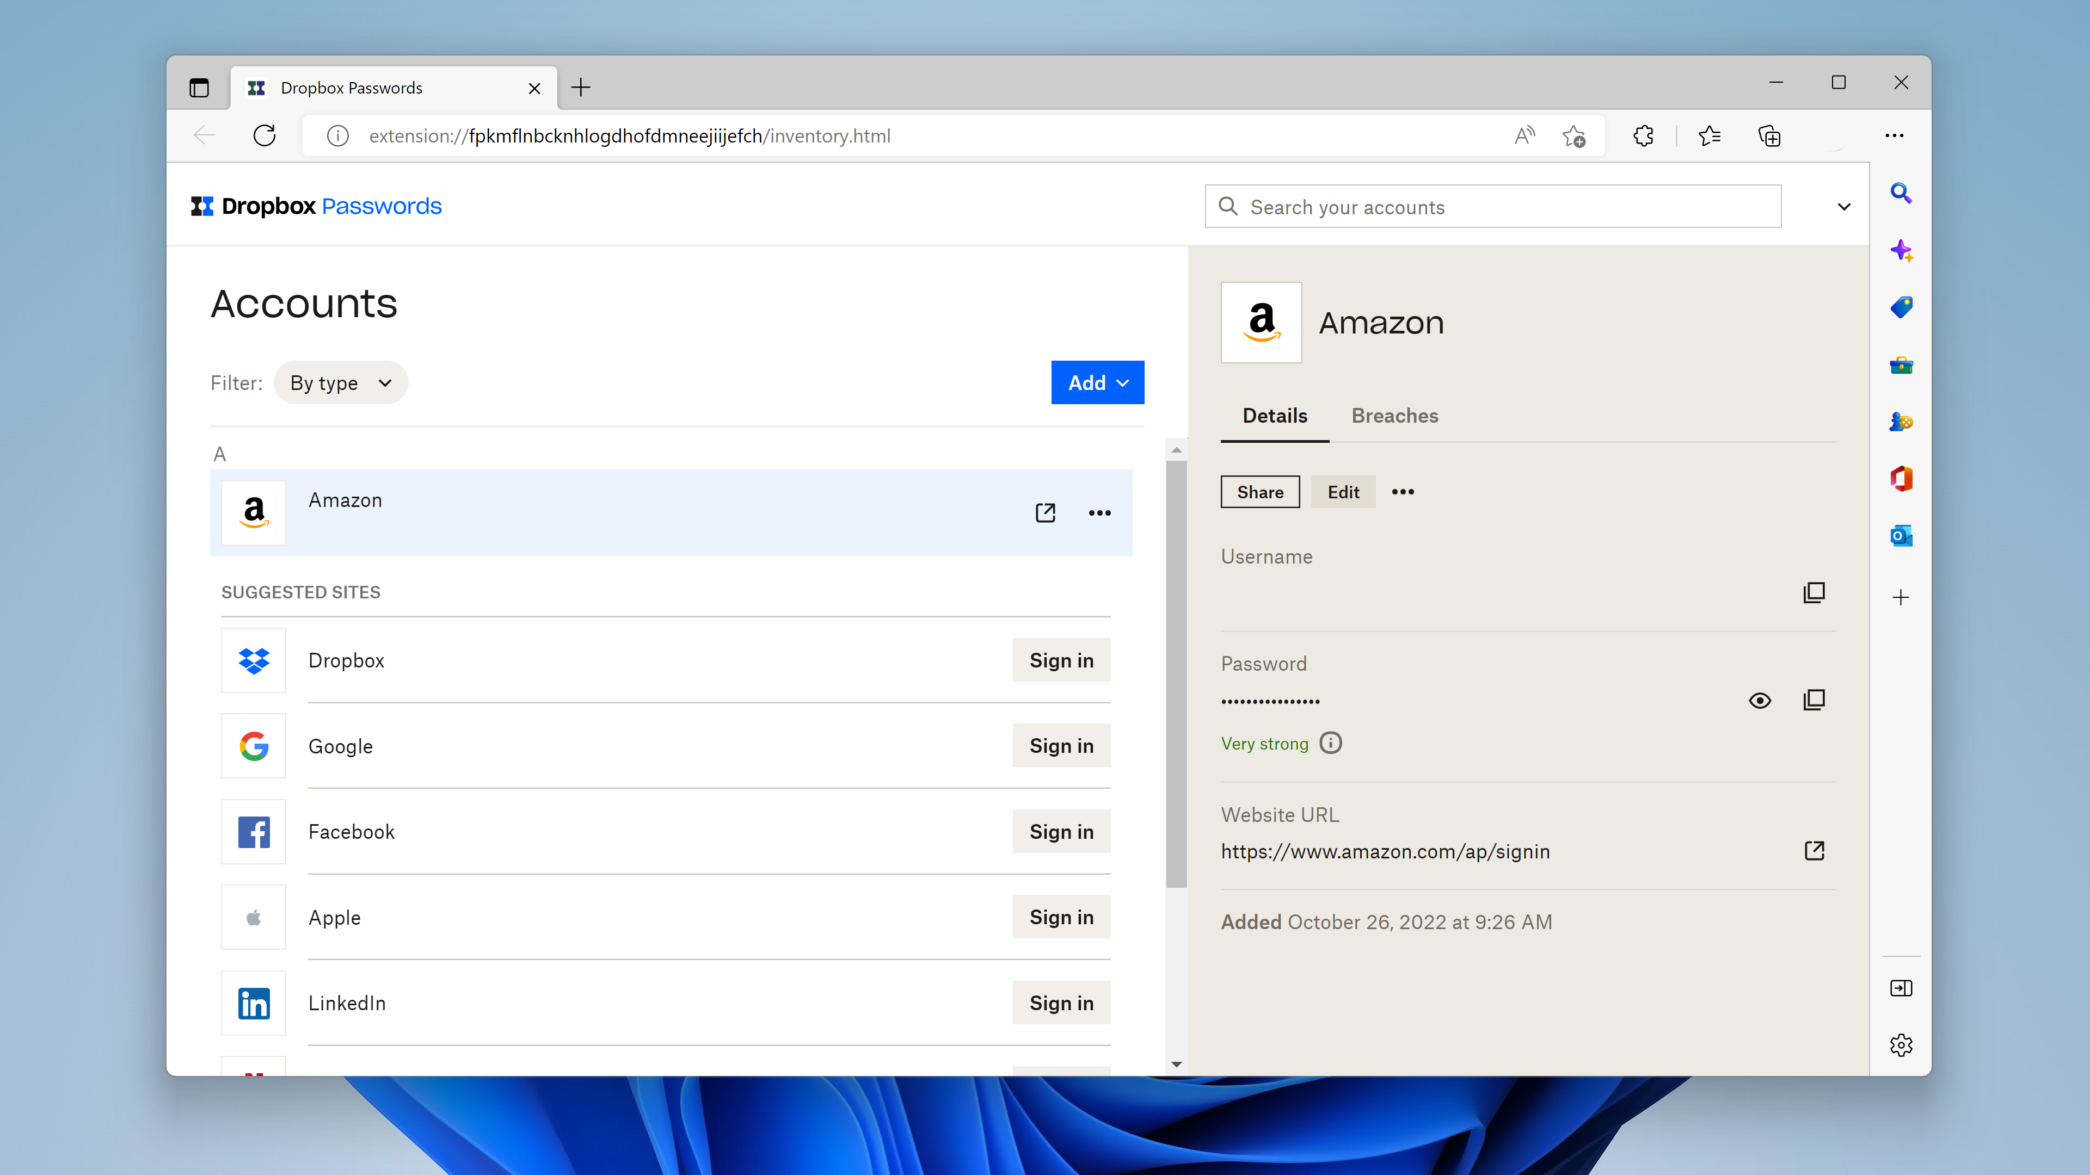
Task: Focus the Search your accounts field
Action: 1493,207
